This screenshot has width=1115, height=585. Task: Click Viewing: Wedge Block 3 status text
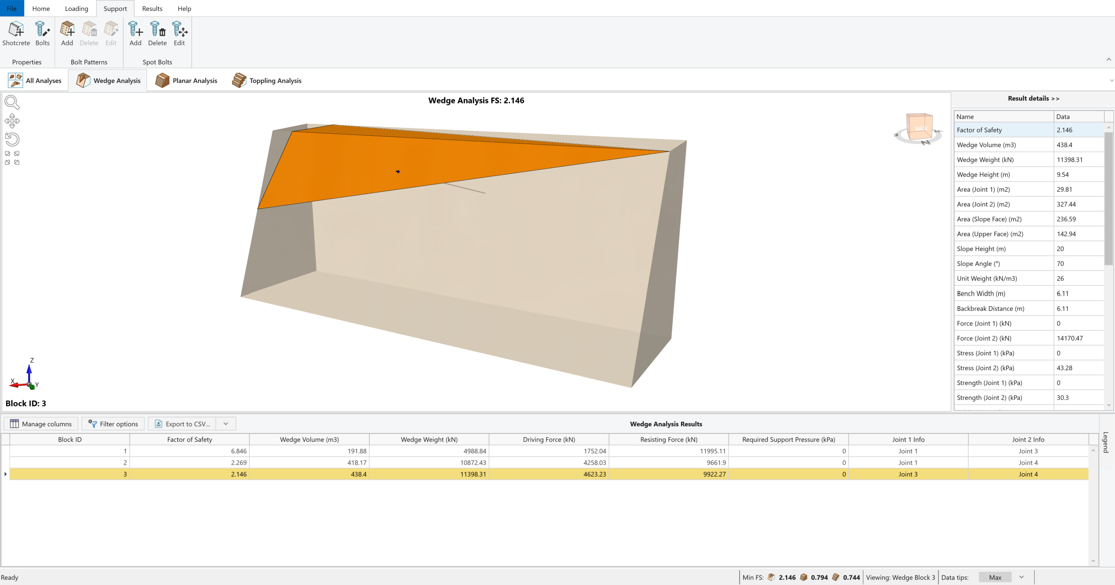coord(900,577)
